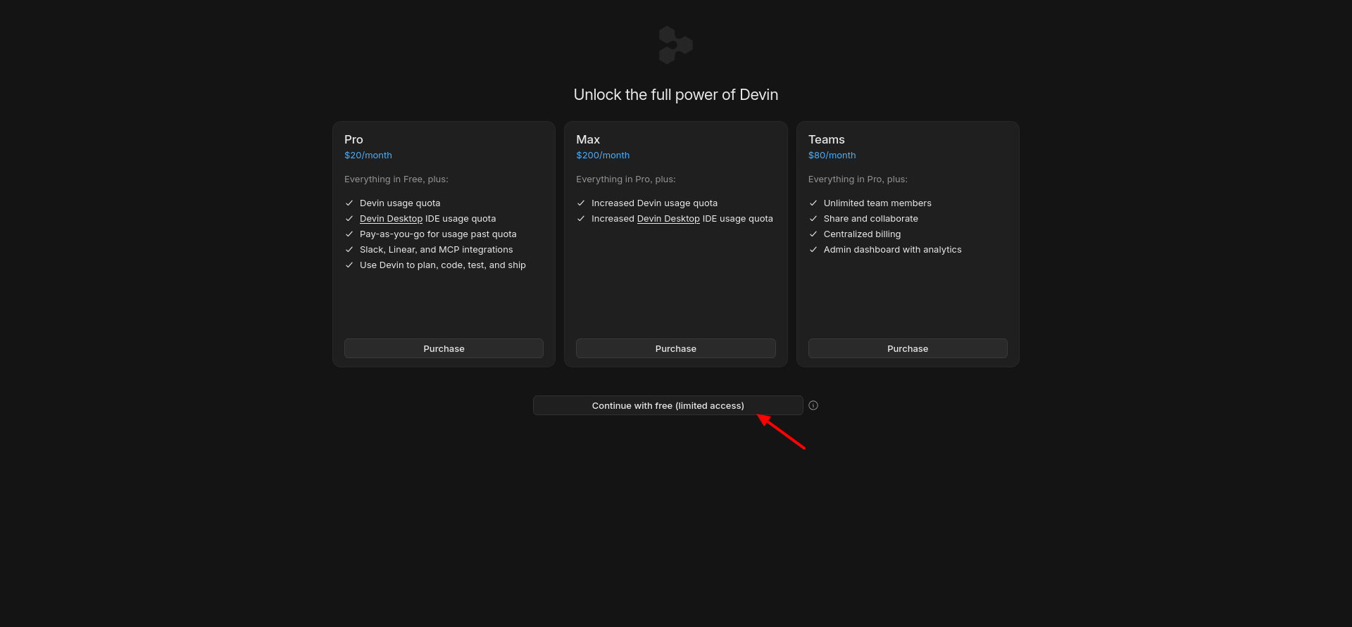
Task: Click checkmark beside 'Increased Devin usage quota'
Action: click(x=581, y=203)
